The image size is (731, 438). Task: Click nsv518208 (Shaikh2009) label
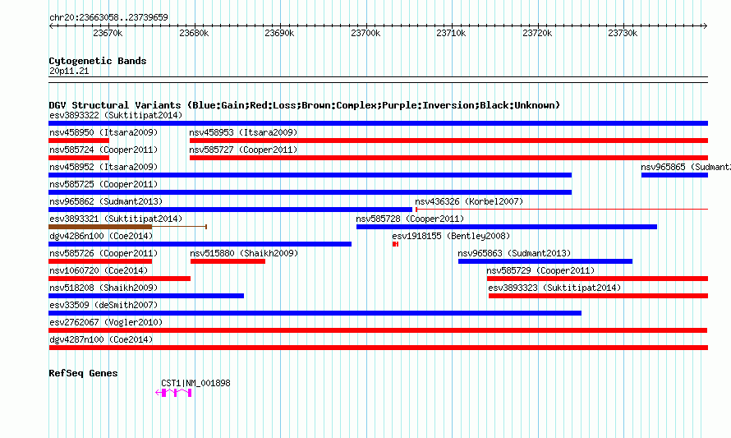pyautogui.click(x=103, y=288)
